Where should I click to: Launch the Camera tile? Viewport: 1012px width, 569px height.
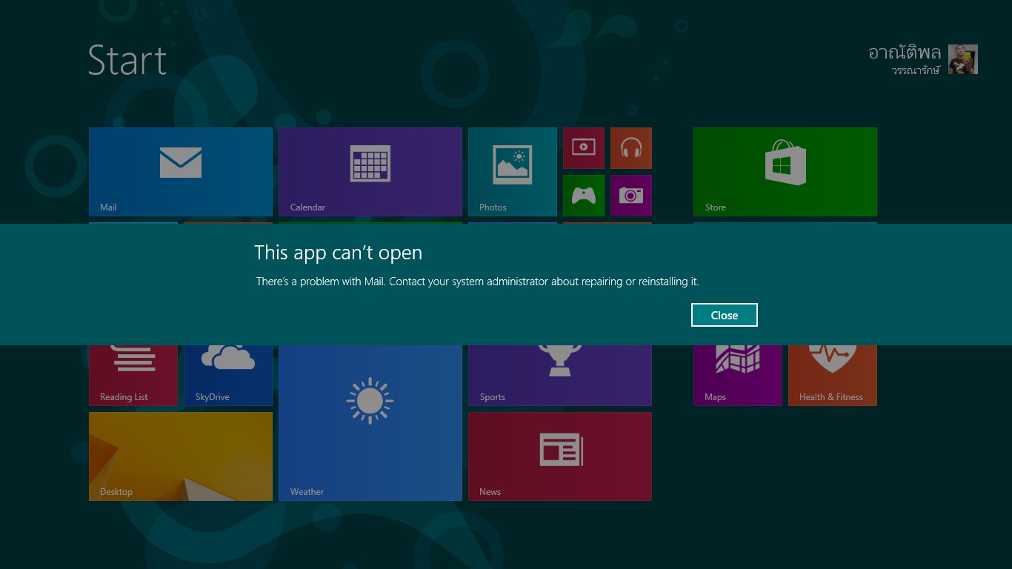[631, 196]
